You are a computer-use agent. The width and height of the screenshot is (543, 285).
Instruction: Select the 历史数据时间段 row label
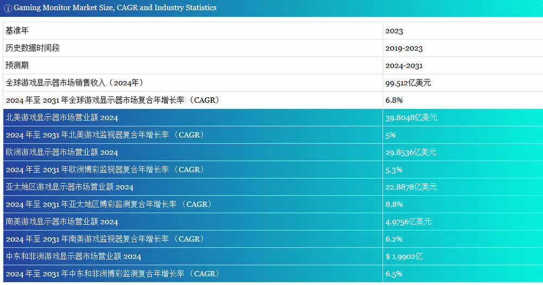33,48
